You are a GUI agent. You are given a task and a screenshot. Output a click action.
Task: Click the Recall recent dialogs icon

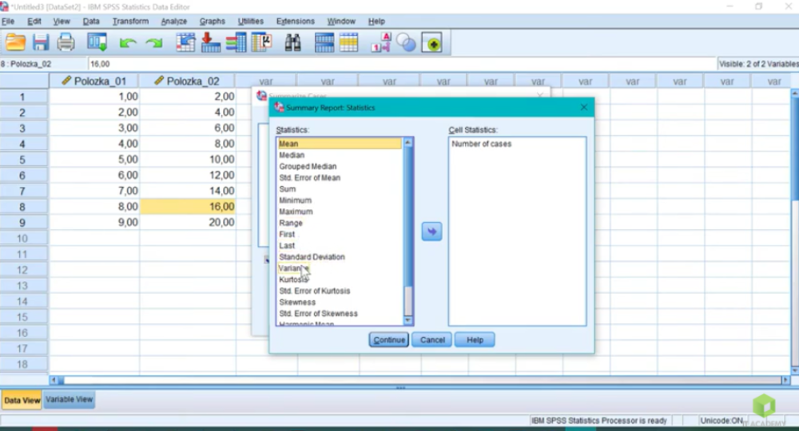click(97, 42)
